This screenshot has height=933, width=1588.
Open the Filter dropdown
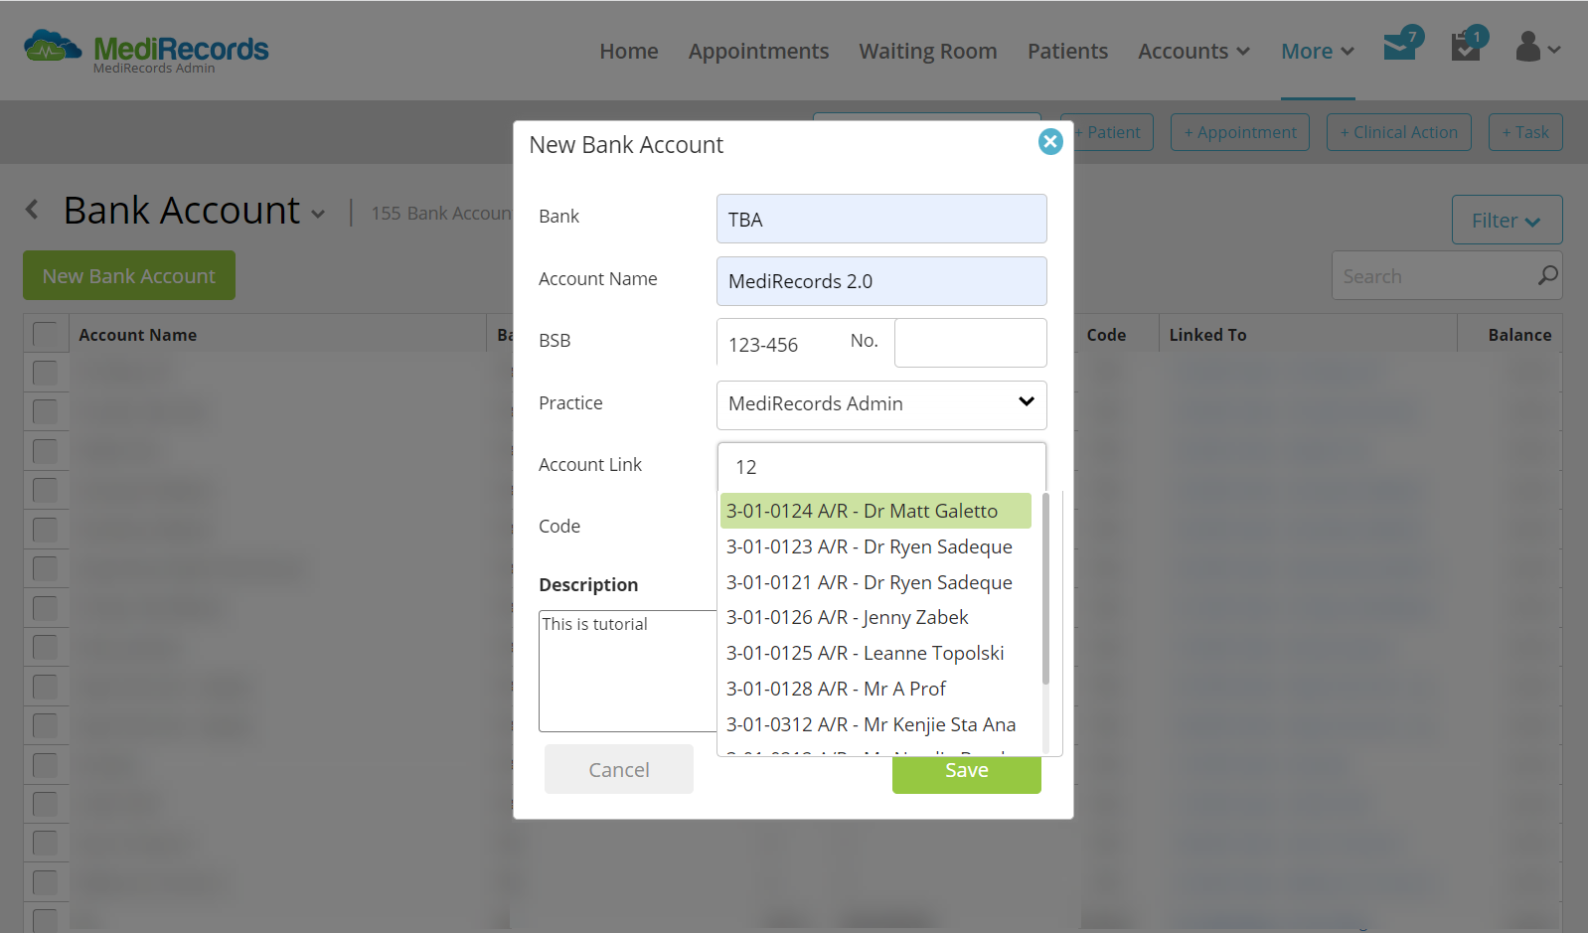click(x=1507, y=220)
